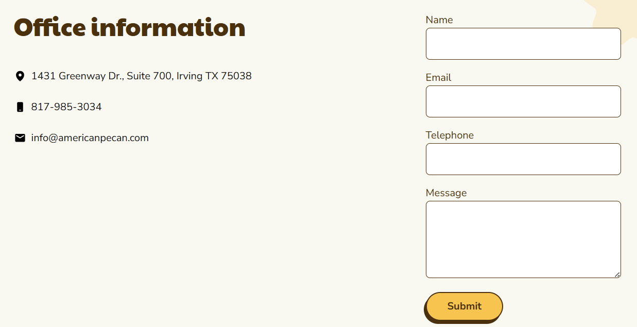Click the Message field label
The image size is (637, 327).
tap(446, 193)
